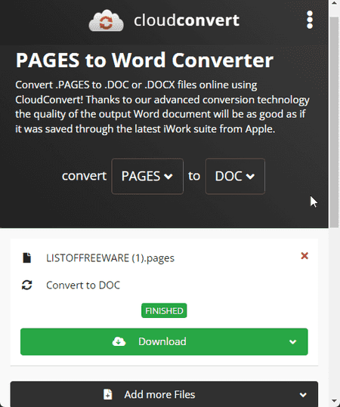This screenshot has width=340, height=407.
Task: Expand the Add more Files dropdown arrow
Action: (303, 395)
